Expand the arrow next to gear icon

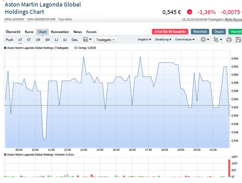[208, 40]
